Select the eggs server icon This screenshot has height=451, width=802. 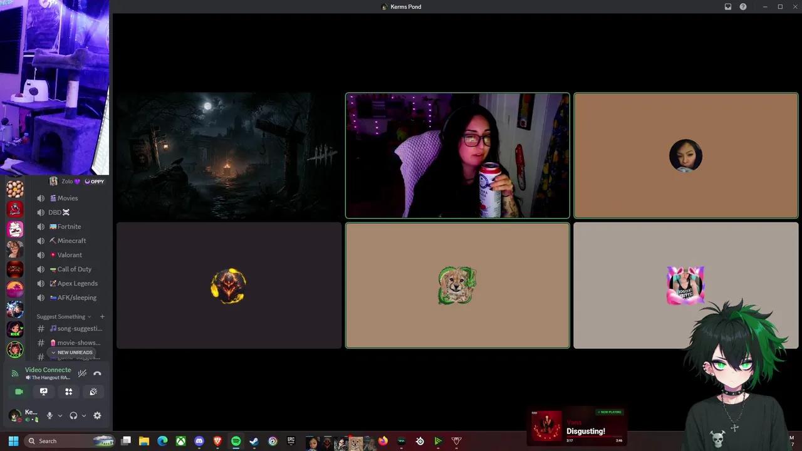(15, 189)
